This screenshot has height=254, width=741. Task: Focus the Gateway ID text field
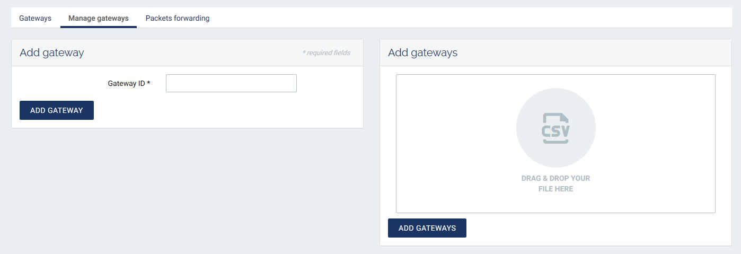(231, 83)
